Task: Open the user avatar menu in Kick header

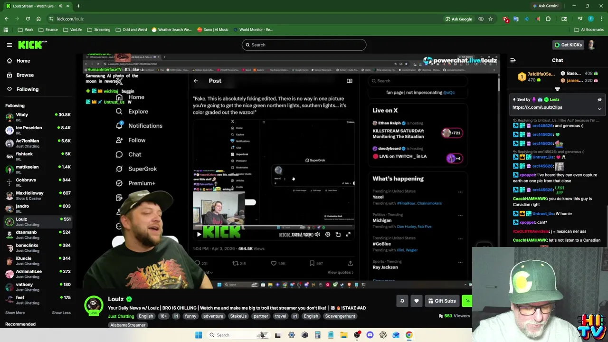Action: [x=591, y=45]
